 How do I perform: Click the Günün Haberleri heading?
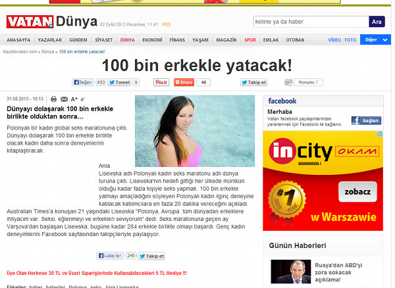pos(298,245)
